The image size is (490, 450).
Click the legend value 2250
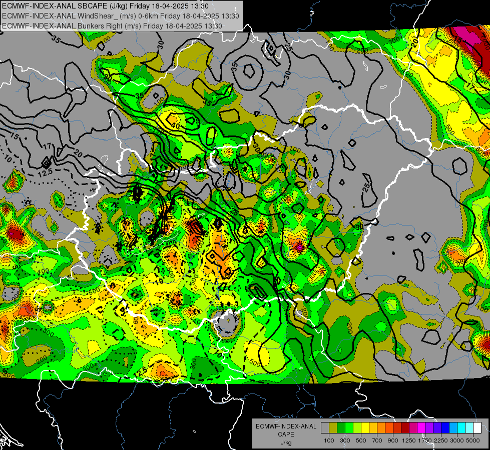(441, 440)
